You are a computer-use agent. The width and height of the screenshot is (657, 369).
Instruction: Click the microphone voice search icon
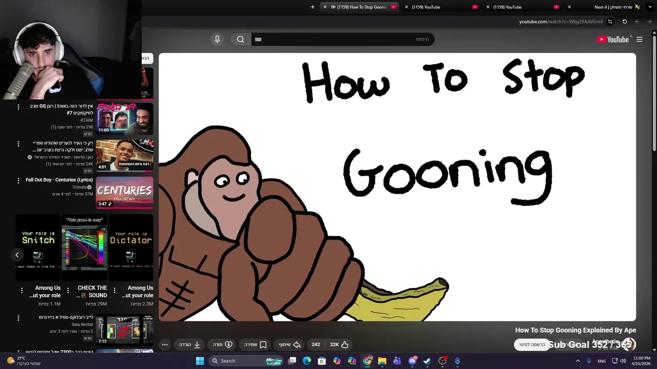(217, 39)
